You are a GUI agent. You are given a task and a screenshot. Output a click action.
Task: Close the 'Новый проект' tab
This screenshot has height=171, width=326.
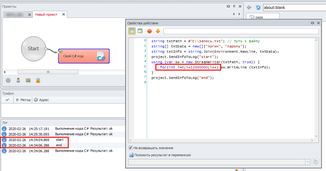pos(63,14)
